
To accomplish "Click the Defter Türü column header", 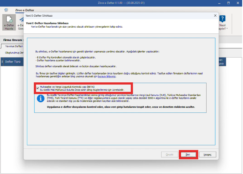I will pos(12,62).
